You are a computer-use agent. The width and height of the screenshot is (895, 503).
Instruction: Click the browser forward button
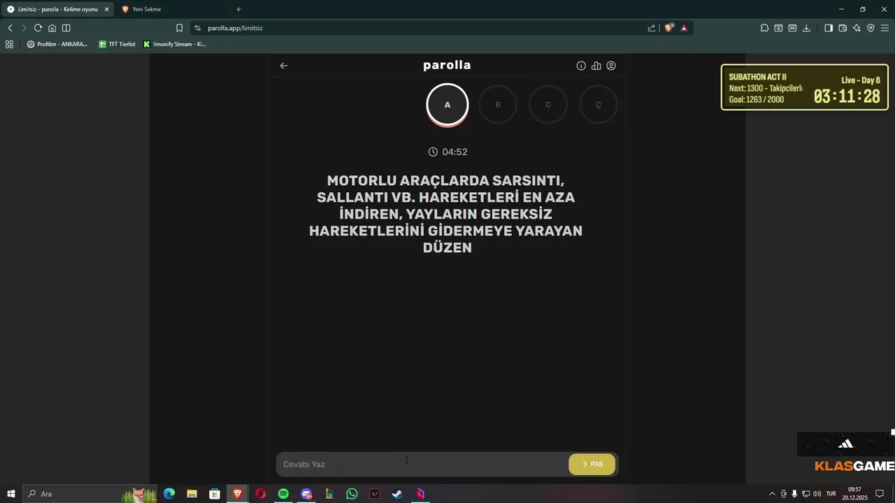tap(24, 28)
